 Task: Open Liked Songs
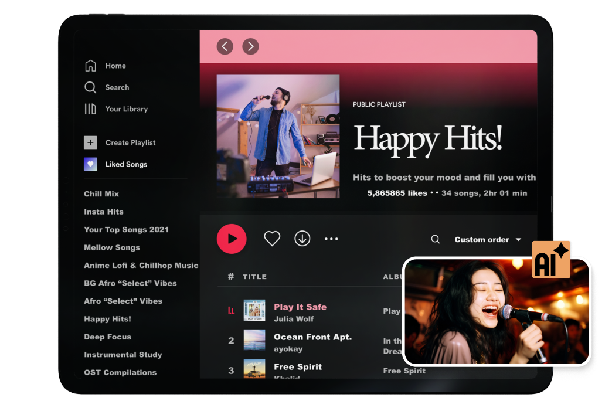(126, 164)
